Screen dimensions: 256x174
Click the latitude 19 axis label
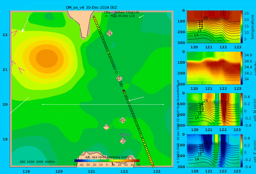(5, 139)
